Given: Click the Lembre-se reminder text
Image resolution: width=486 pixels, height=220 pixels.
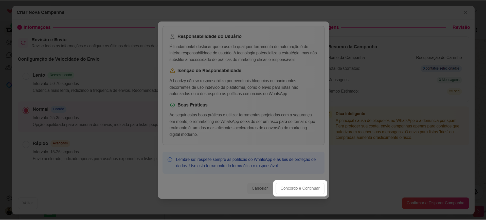Looking at the screenshot, I should click(246, 163).
